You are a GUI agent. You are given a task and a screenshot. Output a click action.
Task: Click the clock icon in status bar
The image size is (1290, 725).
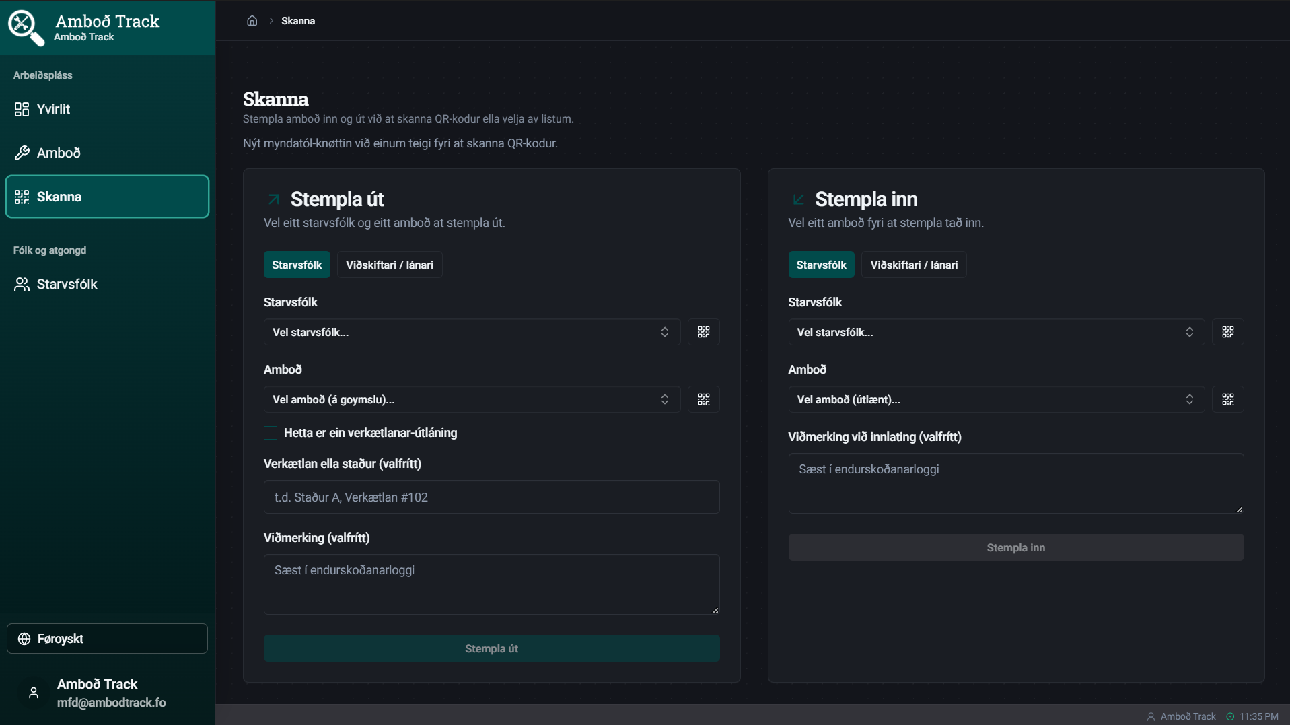point(1230,716)
